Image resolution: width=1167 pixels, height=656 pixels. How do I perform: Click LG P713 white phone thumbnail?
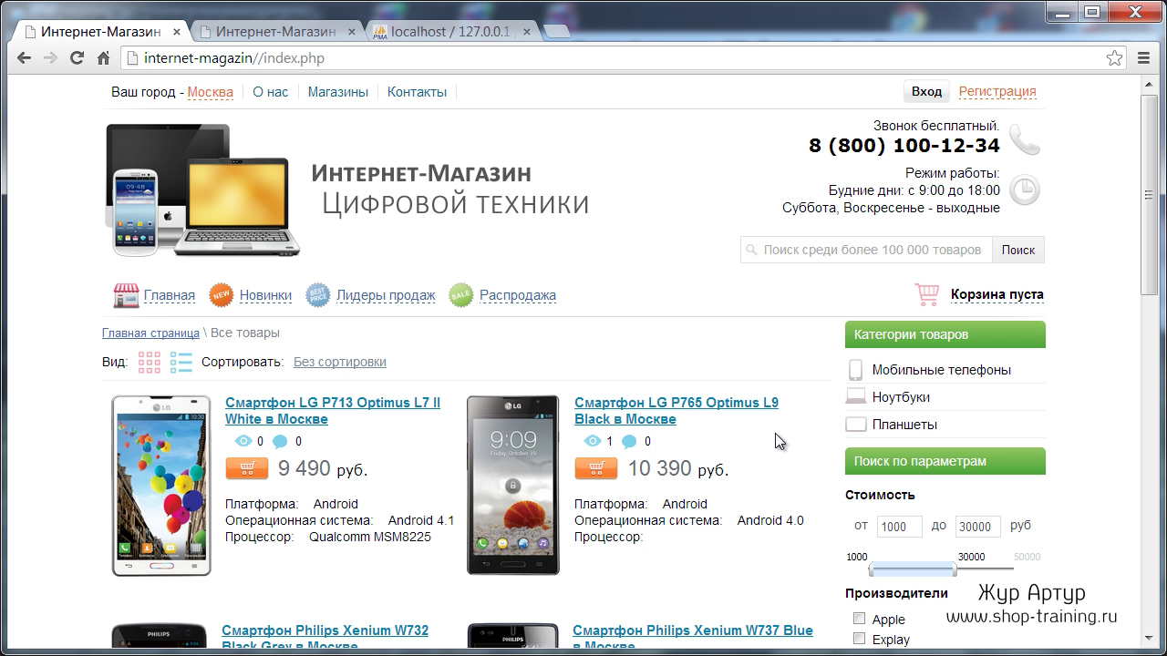[161, 485]
